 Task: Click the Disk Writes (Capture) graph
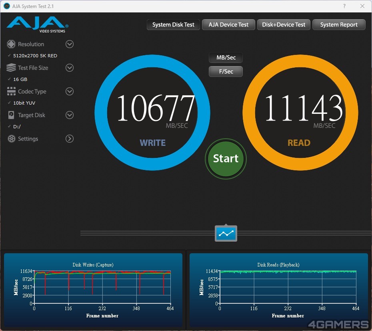pyautogui.click(x=93, y=291)
